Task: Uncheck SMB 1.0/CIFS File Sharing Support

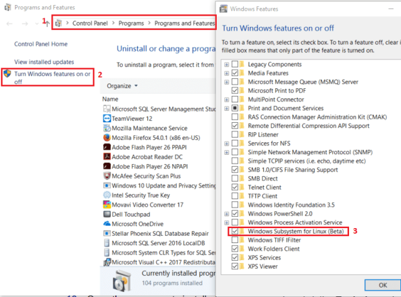Action: (235, 169)
